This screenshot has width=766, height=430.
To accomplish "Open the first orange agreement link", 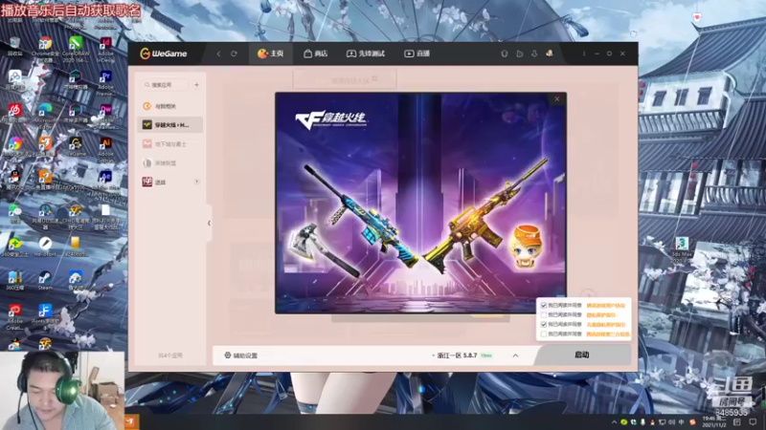I will 606,305.
